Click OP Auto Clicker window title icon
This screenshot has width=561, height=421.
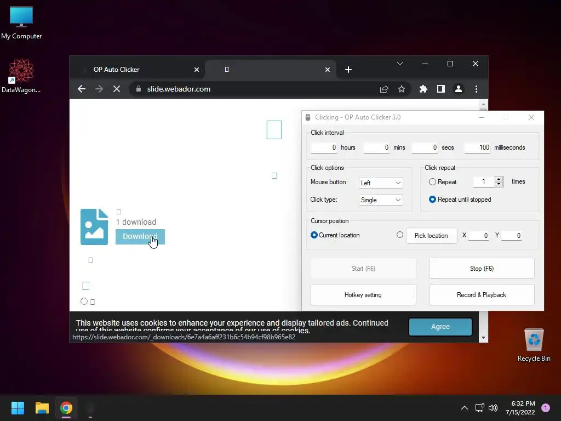(x=308, y=117)
